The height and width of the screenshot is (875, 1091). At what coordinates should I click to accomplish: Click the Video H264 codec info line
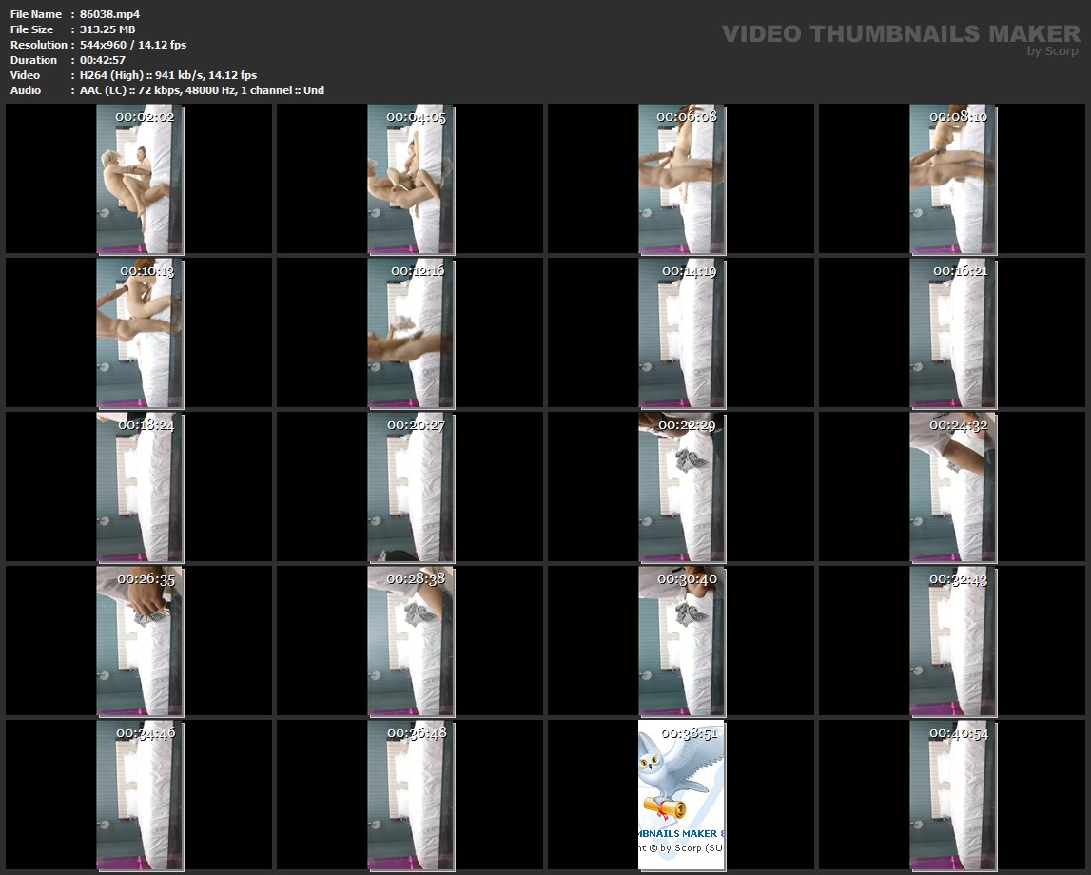[168, 75]
